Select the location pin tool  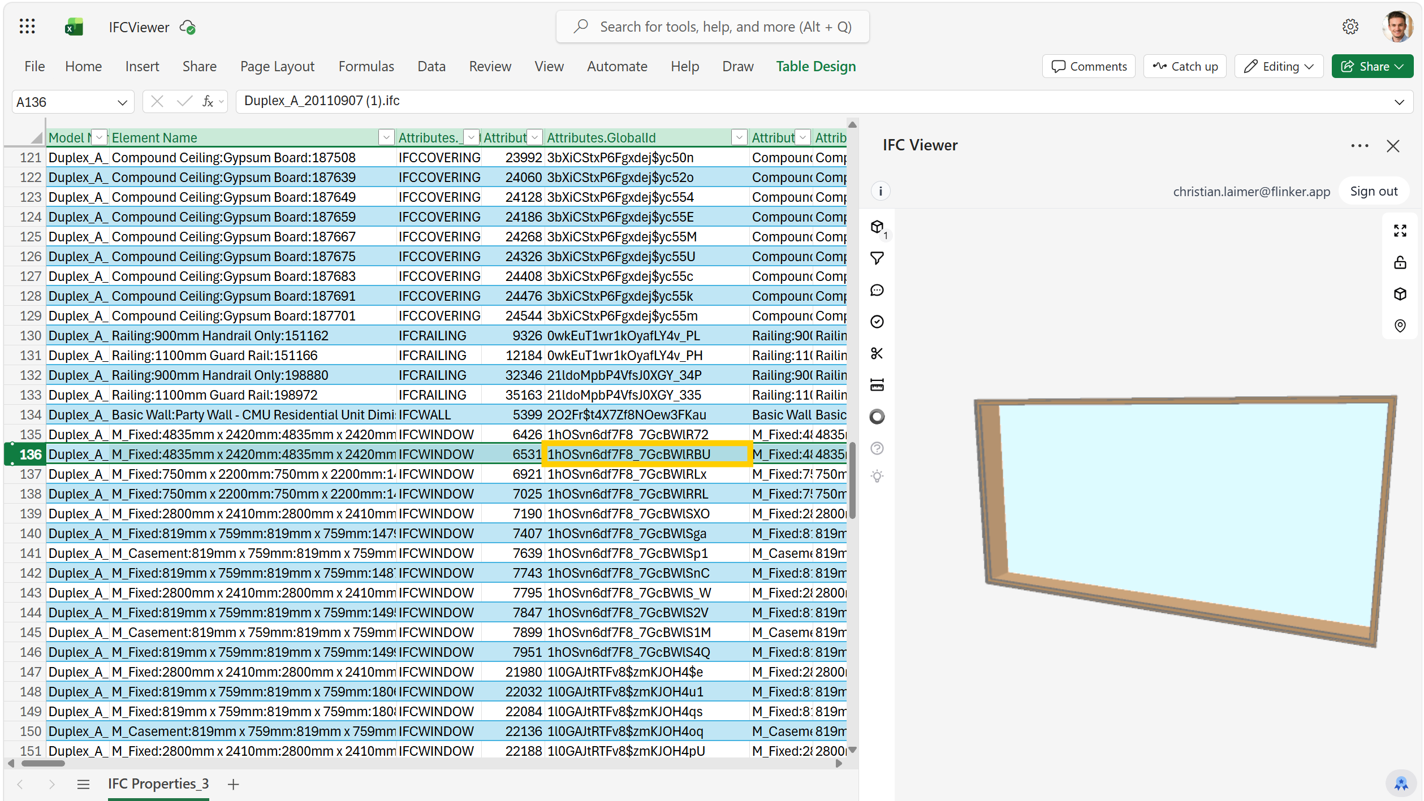click(x=1401, y=326)
